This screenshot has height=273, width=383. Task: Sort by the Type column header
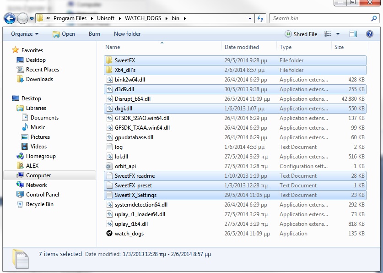coord(285,47)
